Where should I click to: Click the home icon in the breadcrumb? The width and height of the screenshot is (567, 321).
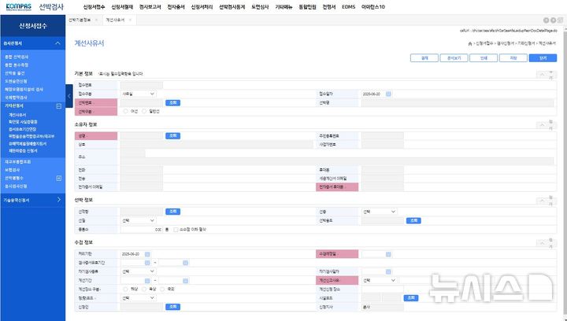(x=470, y=42)
